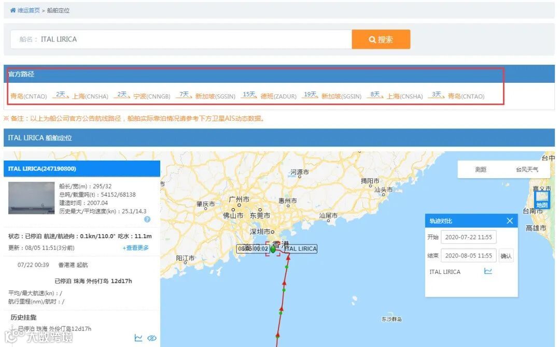Click the history track chart icon
The height and width of the screenshot is (347, 560).
tap(138, 337)
